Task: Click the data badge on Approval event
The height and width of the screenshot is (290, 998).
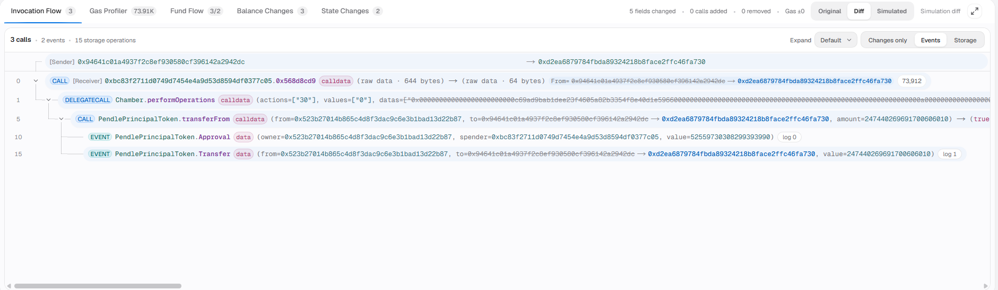Action: (x=244, y=137)
